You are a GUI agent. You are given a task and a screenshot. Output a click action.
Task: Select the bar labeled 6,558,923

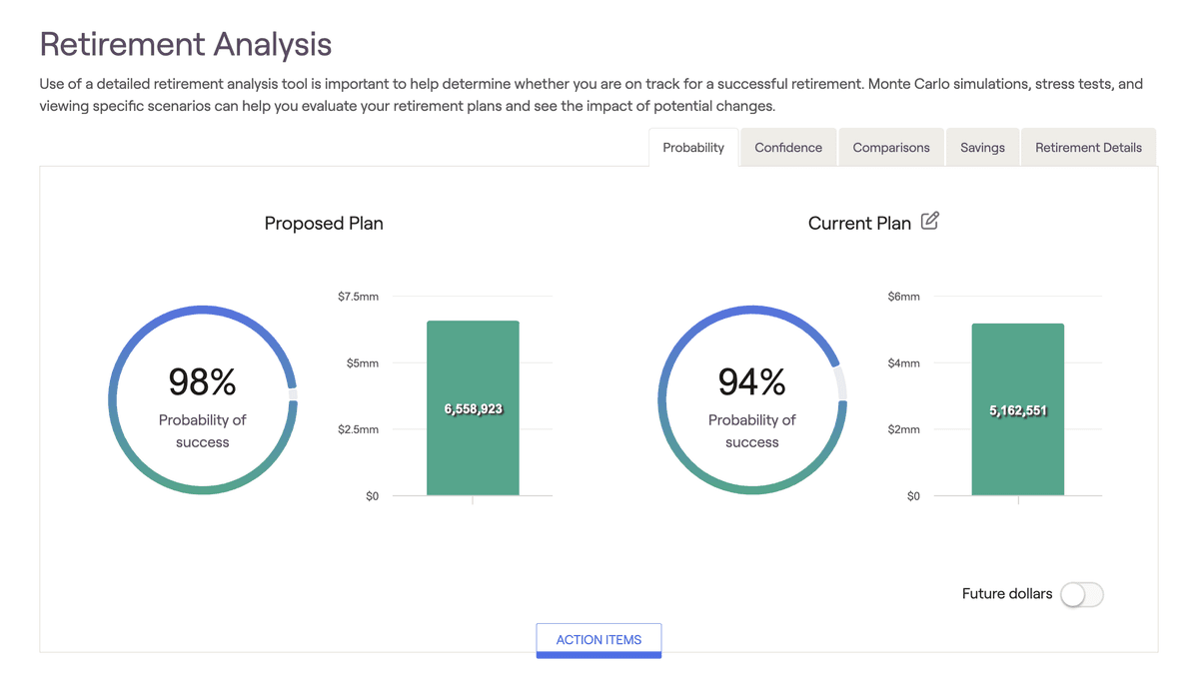[x=473, y=407]
